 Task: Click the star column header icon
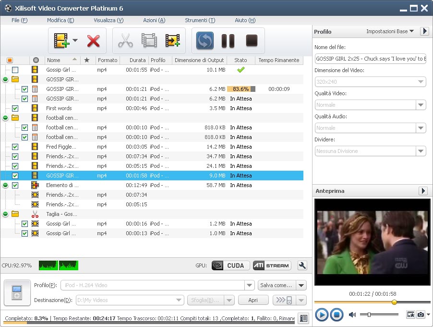tap(87, 60)
